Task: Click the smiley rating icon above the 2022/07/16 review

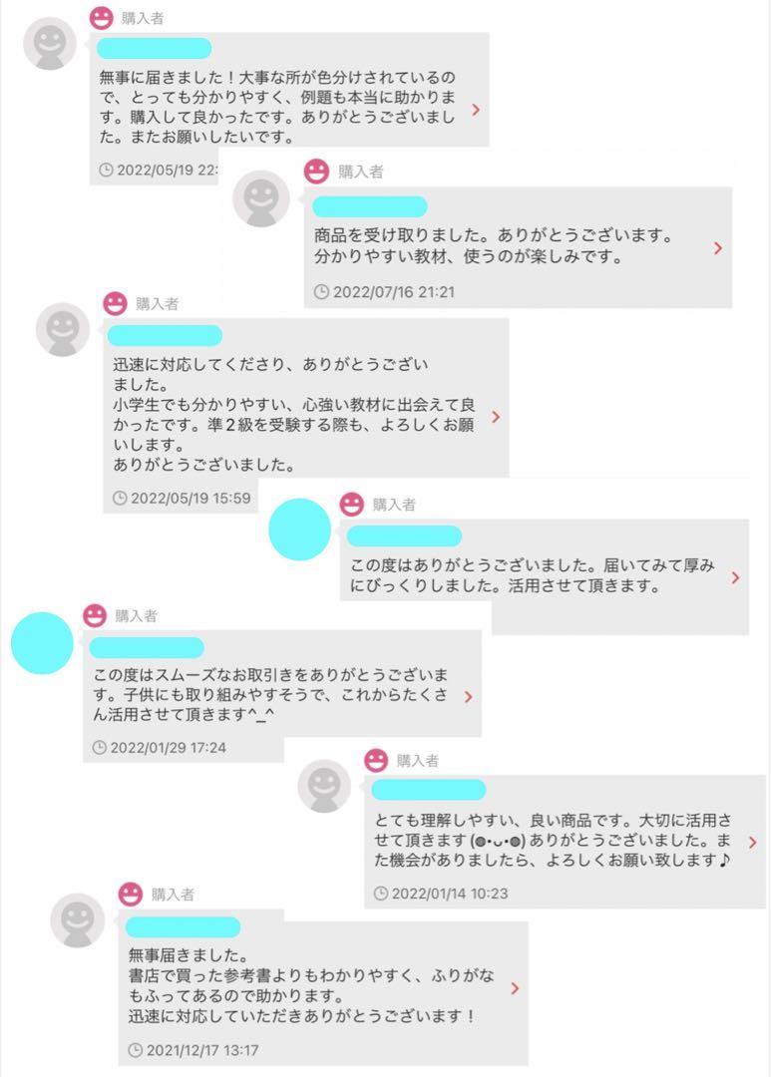Action: [x=317, y=172]
